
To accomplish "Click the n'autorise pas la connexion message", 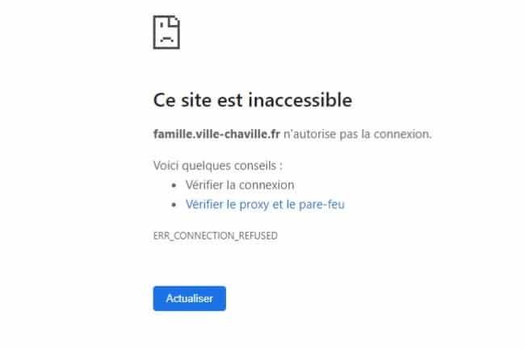I will (x=358, y=134).
